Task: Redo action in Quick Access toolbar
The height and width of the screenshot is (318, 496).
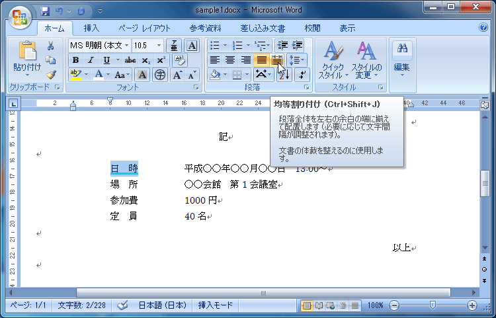Action: (x=81, y=11)
